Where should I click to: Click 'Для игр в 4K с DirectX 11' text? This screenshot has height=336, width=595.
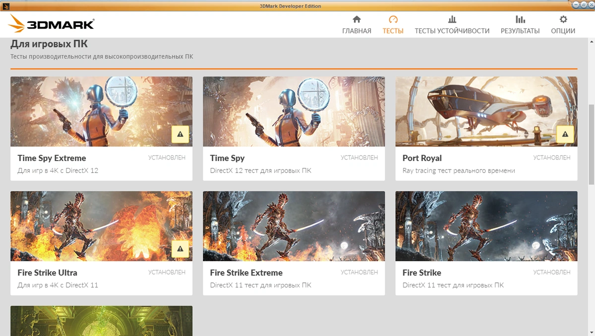pyautogui.click(x=58, y=285)
